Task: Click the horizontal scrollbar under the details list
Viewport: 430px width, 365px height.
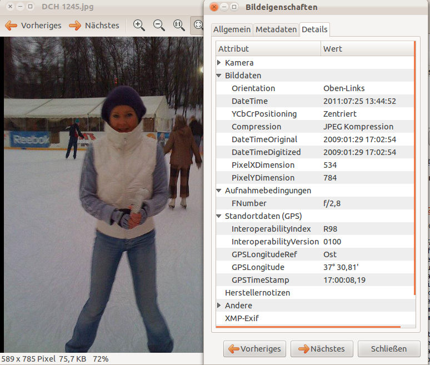Action: pyautogui.click(x=308, y=327)
